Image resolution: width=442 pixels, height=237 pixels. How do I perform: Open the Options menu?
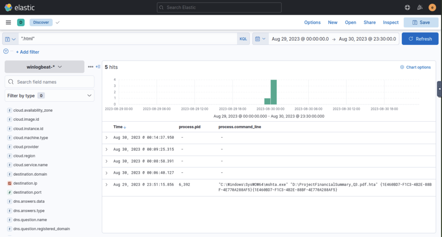pyautogui.click(x=313, y=22)
